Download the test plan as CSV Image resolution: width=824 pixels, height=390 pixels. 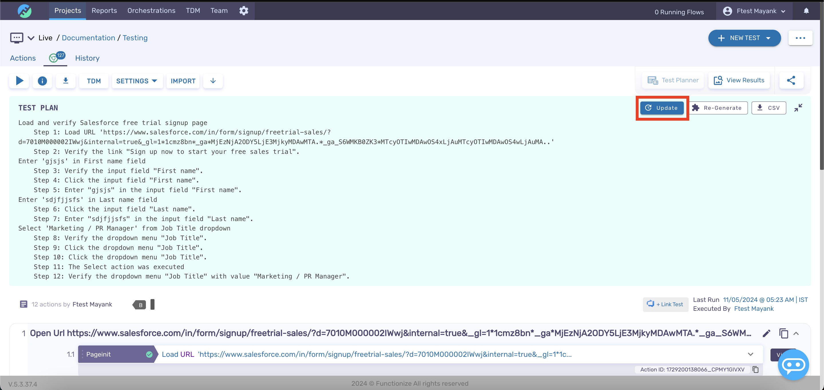pyautogui.click(x=769, y=108)
